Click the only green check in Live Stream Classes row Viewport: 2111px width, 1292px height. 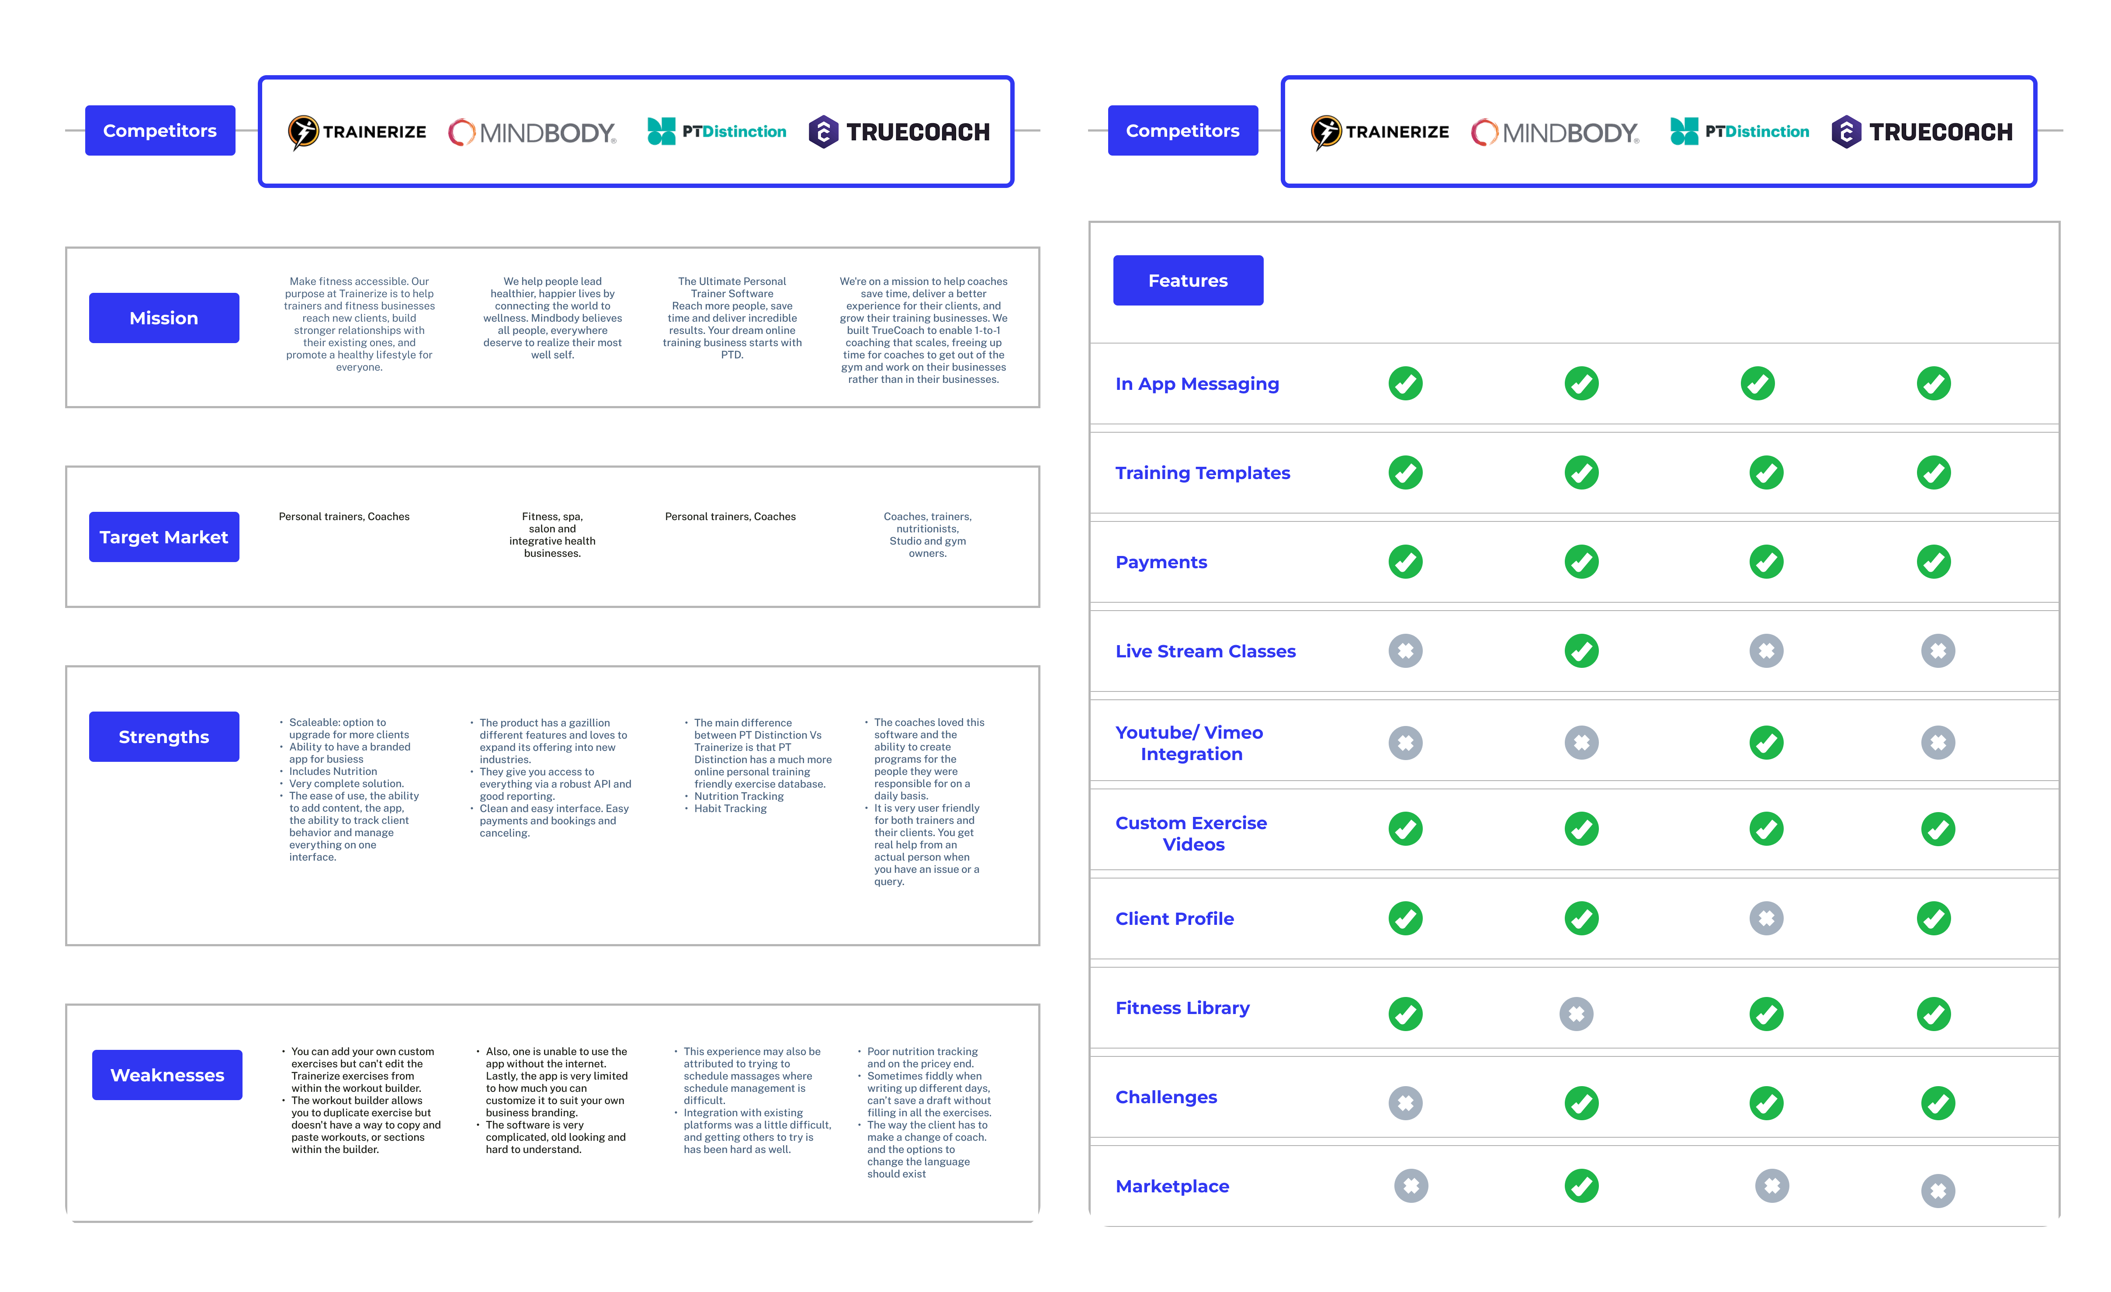click(x=1581, y=651)
